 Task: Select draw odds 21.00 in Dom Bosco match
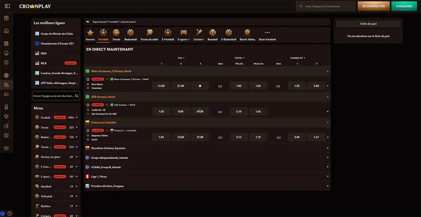(181, 86)
